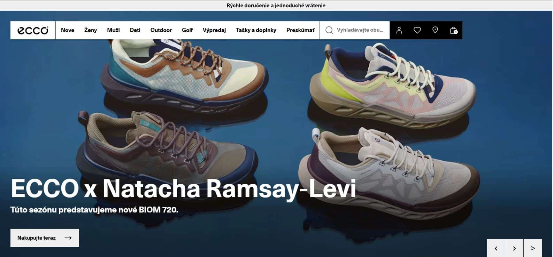Screen dimensions: 553x257
Task: Click the Rýchle doručenie a jednoduché vrátenie banner
Action: pos(276,6)
